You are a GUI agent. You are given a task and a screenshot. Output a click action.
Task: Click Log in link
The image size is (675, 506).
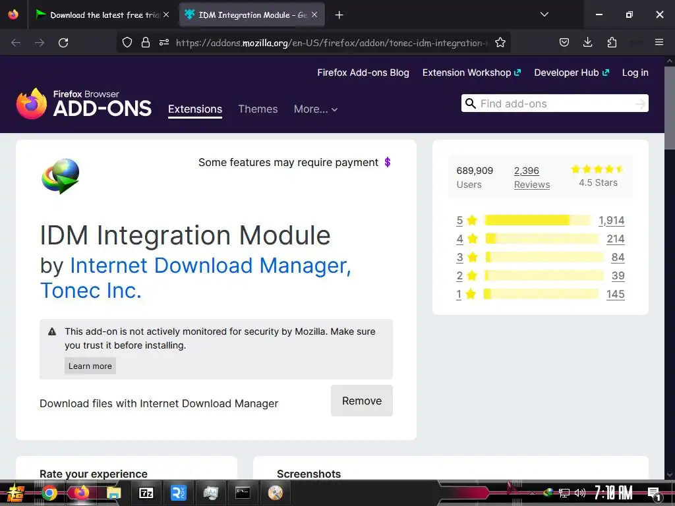pyautogui.click(x=635, y=72)
